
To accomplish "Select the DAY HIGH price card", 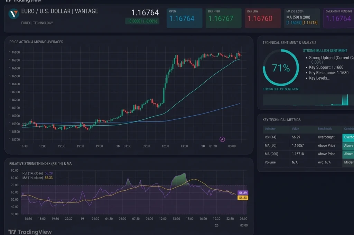I will (224, 18).
